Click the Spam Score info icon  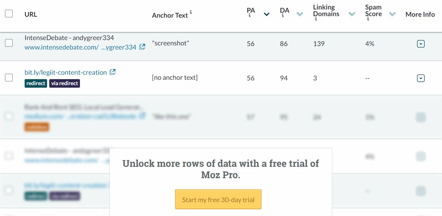(x=368, y=19)
